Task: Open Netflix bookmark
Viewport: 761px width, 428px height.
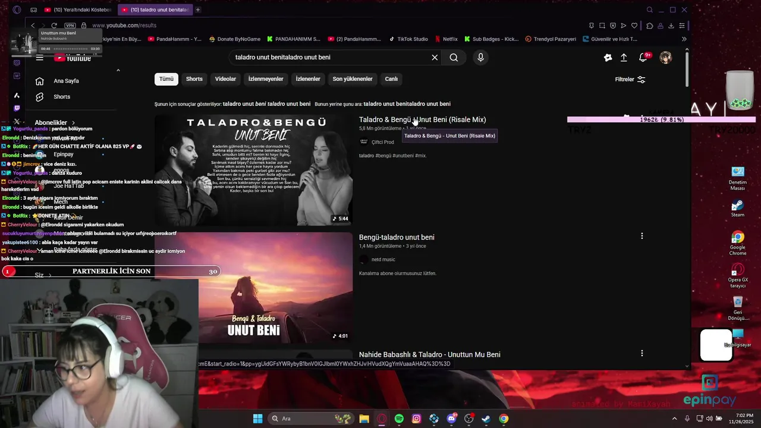Action: pyautogui.click(x=446, y=39)
